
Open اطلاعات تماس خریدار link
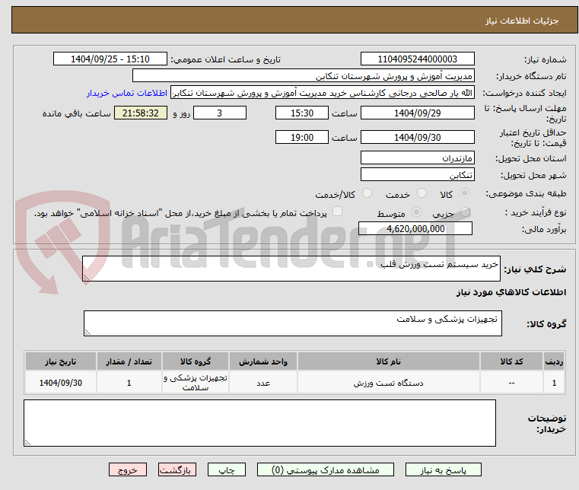point(127,93)
